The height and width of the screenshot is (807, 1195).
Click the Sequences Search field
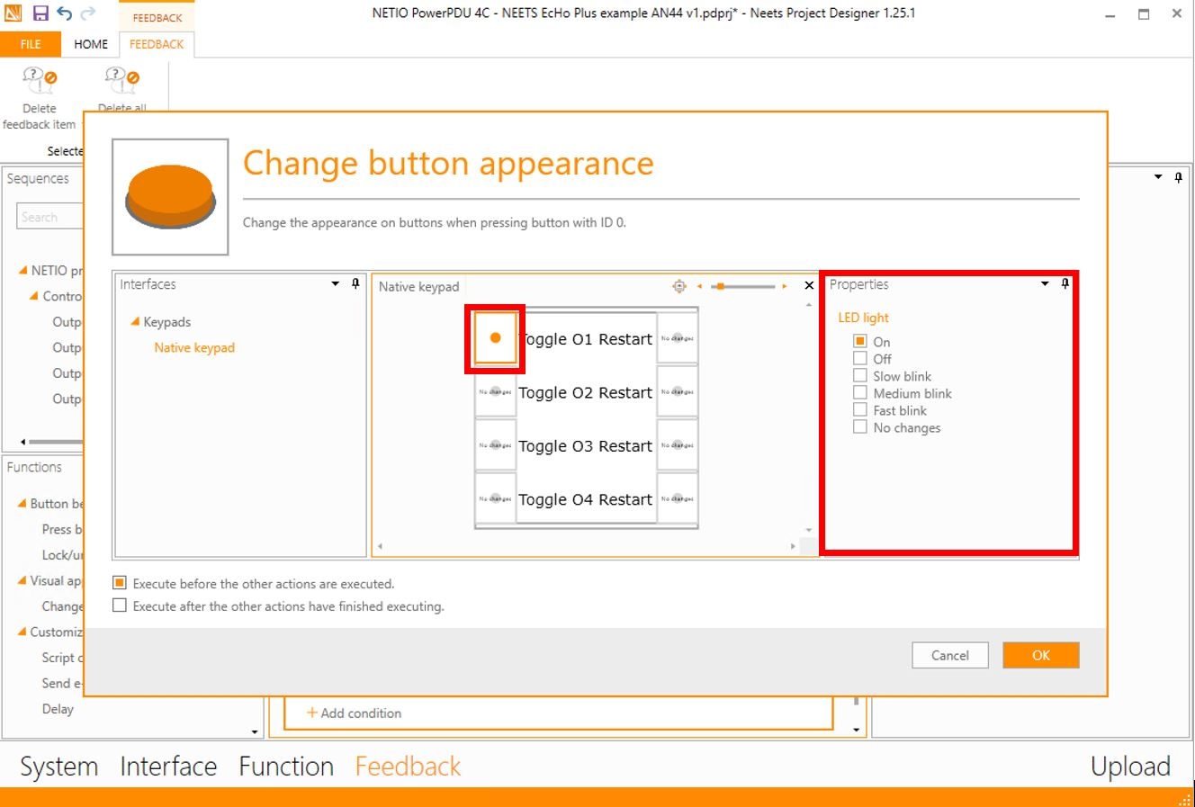click(x=50, y=217)
